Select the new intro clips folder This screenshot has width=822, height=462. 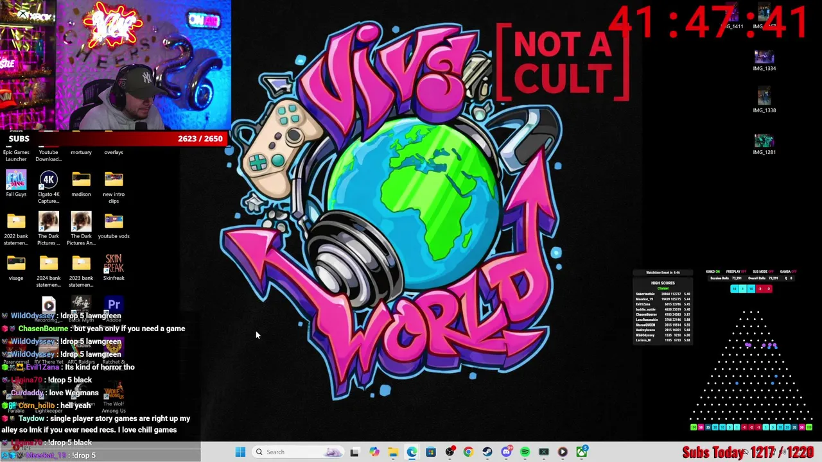114,187
